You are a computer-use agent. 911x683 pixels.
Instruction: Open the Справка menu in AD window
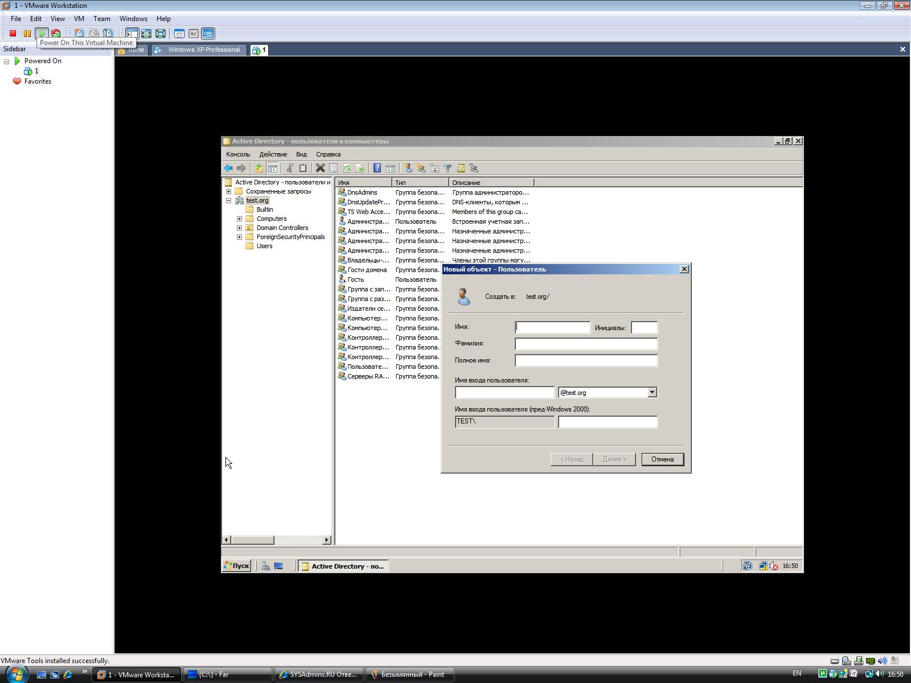click(328, 154)
